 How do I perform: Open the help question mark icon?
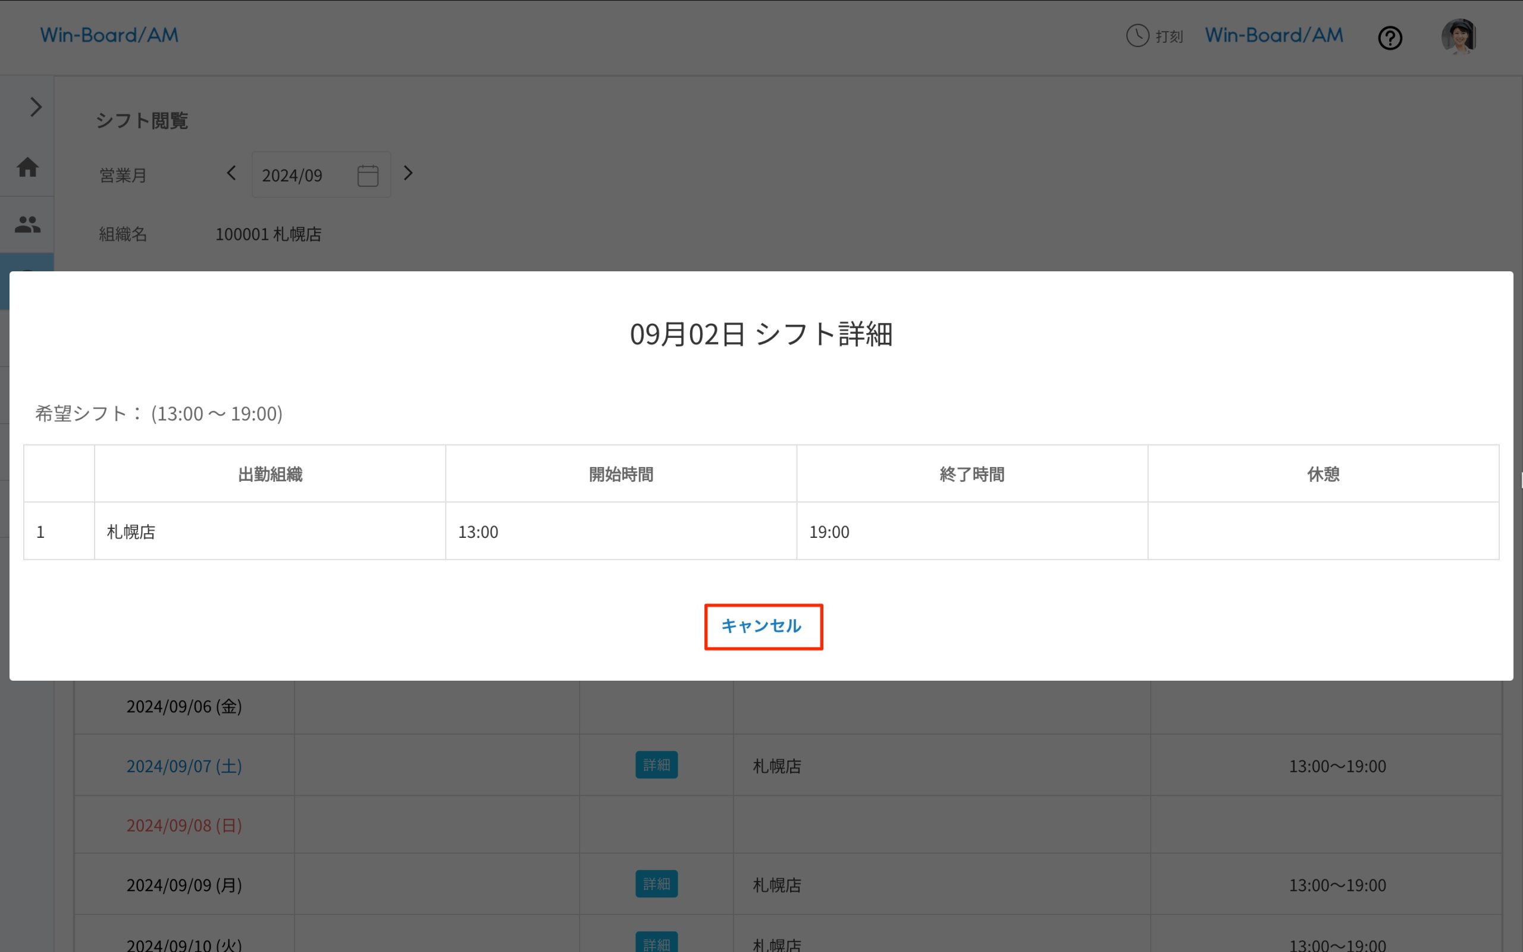click(x=1390, y=37)
